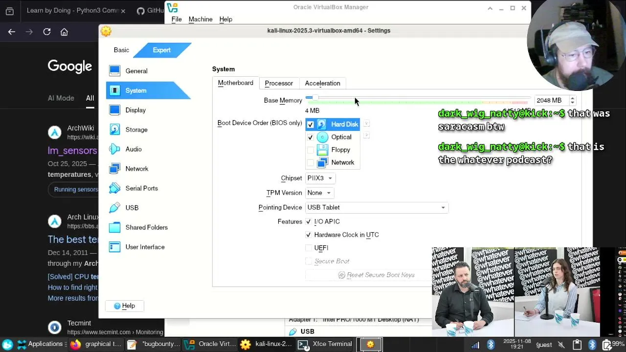This screenshot has height=352, width=626.
Task: Reload the browser page
Action: 47,32
